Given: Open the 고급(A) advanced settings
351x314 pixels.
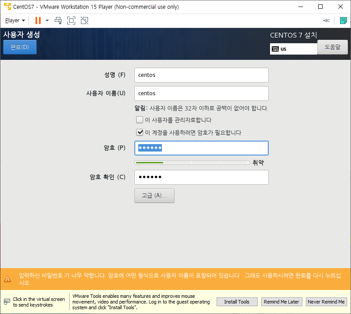Looking at the screenshot, I should pyautogui.click(x=154, y=196).
